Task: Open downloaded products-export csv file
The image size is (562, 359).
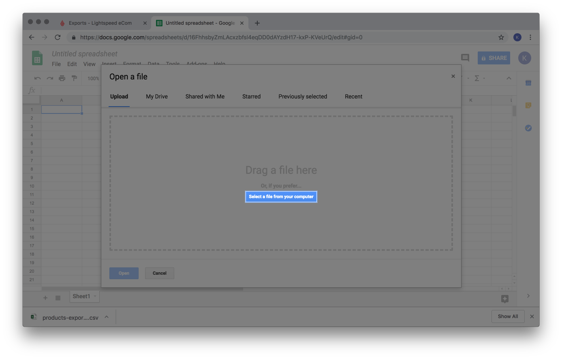Action: [x=65, y=317]
